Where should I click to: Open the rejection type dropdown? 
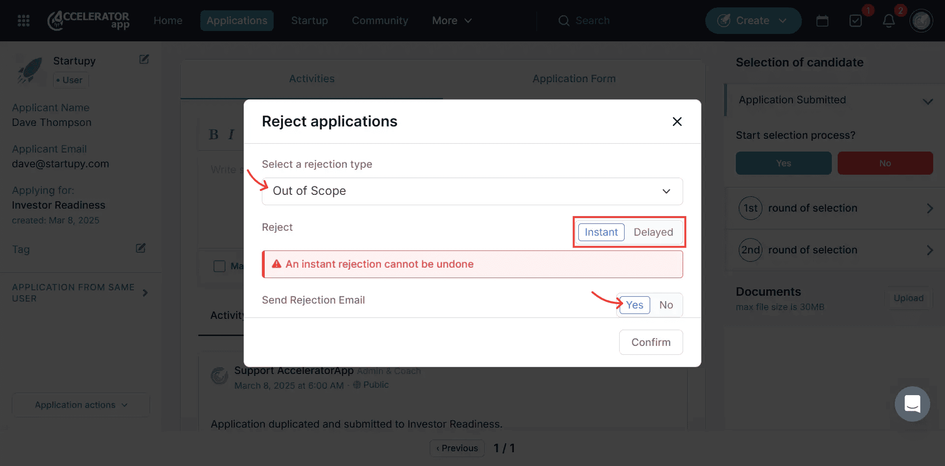[x=472, y=191]
